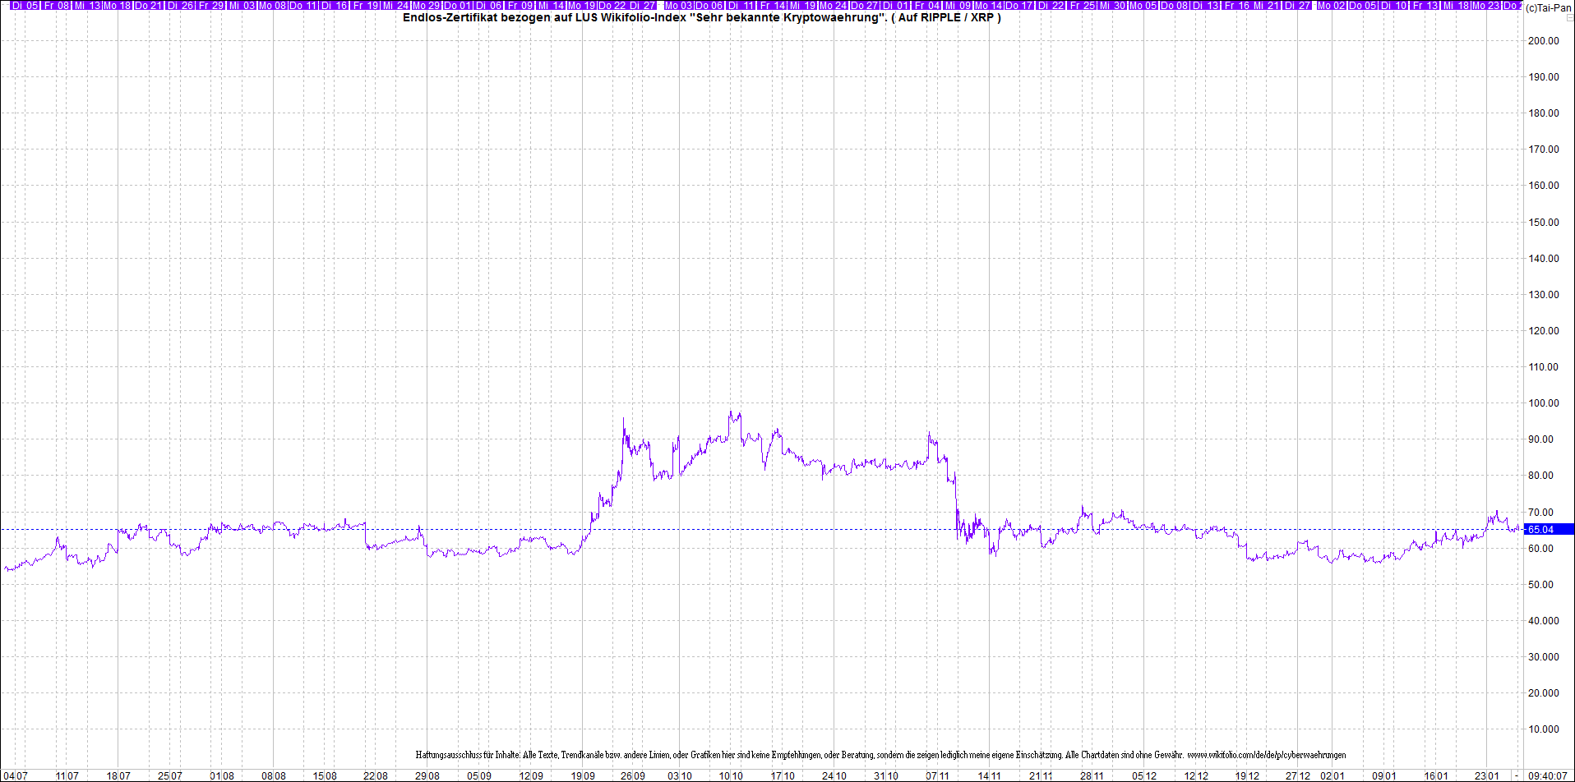Click the 10.00 price axis label
Image resolution: width=1575 pixels, height=782 pixels.
pos(1543,729)
